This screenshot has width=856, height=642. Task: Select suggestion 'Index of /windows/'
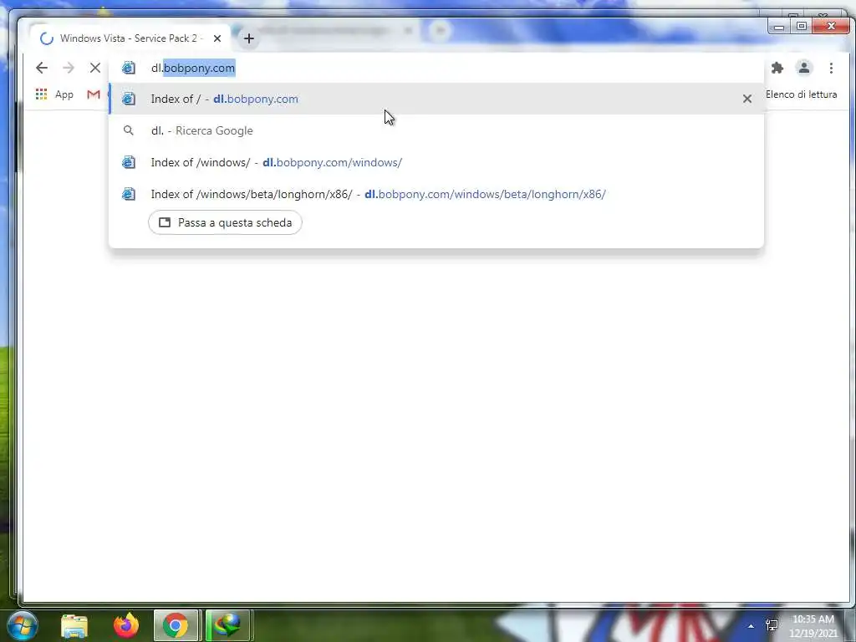pos(436,162)
